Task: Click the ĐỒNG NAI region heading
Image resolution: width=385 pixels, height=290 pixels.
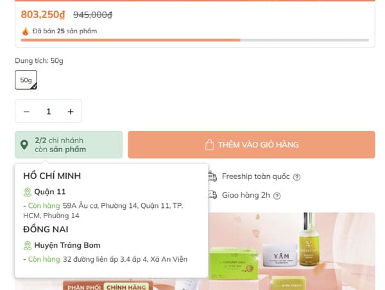Action: pyautogui.click(x=46, y=229)
